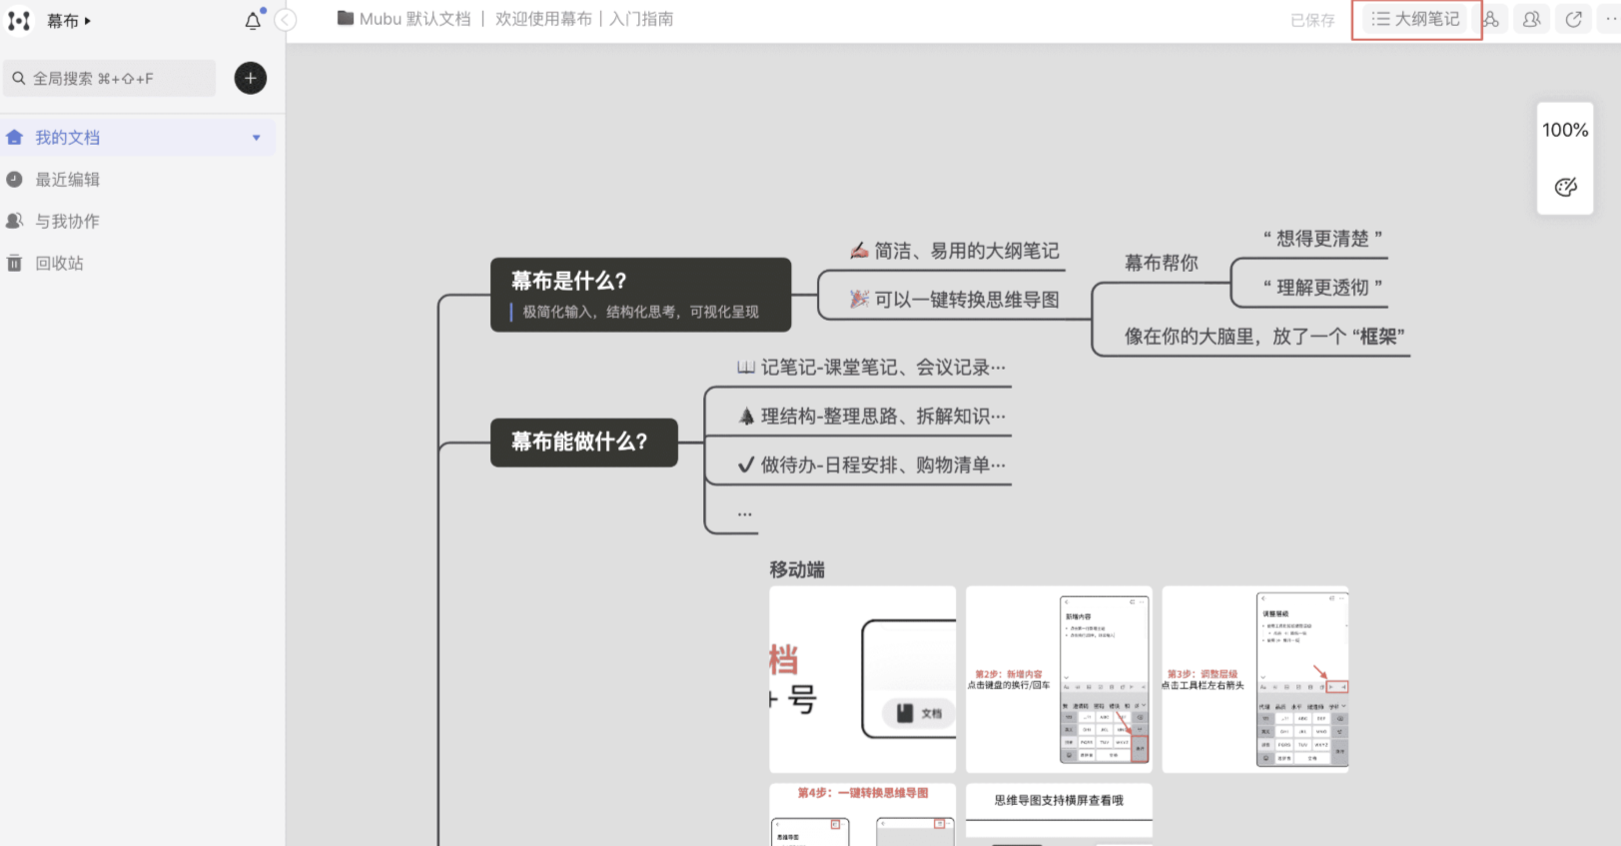Viewport: 1621px width, 846px height.
Task: Click the 像在你的大脑里，放了一个“框架” node
Action: pos(1264,337)
